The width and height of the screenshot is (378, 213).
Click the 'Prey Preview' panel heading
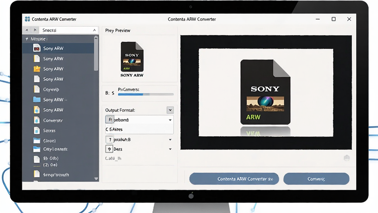pyautogui.click(x=118, y=30)
